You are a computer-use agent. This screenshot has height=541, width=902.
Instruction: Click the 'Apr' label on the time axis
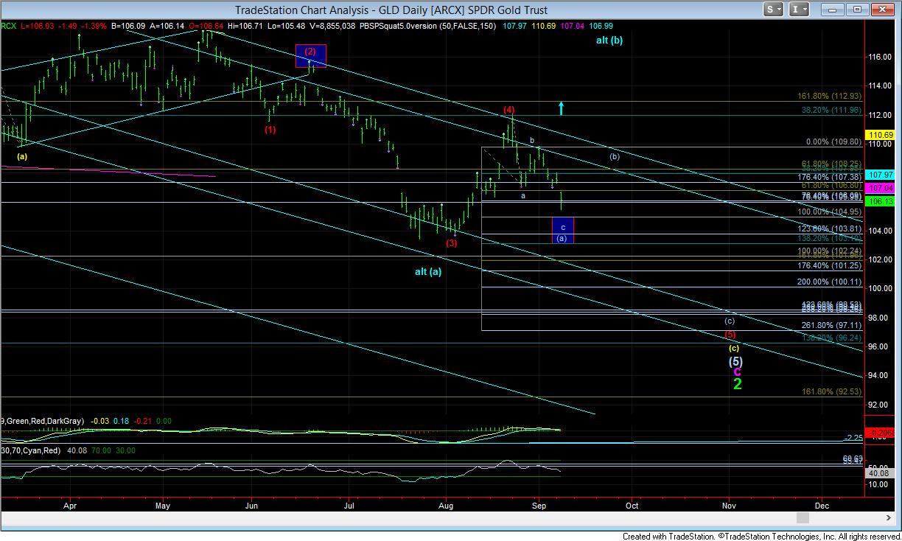[x=71, y=506]
